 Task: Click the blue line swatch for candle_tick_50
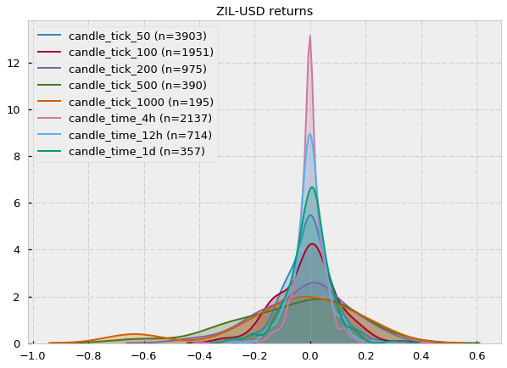pos(49,35)
